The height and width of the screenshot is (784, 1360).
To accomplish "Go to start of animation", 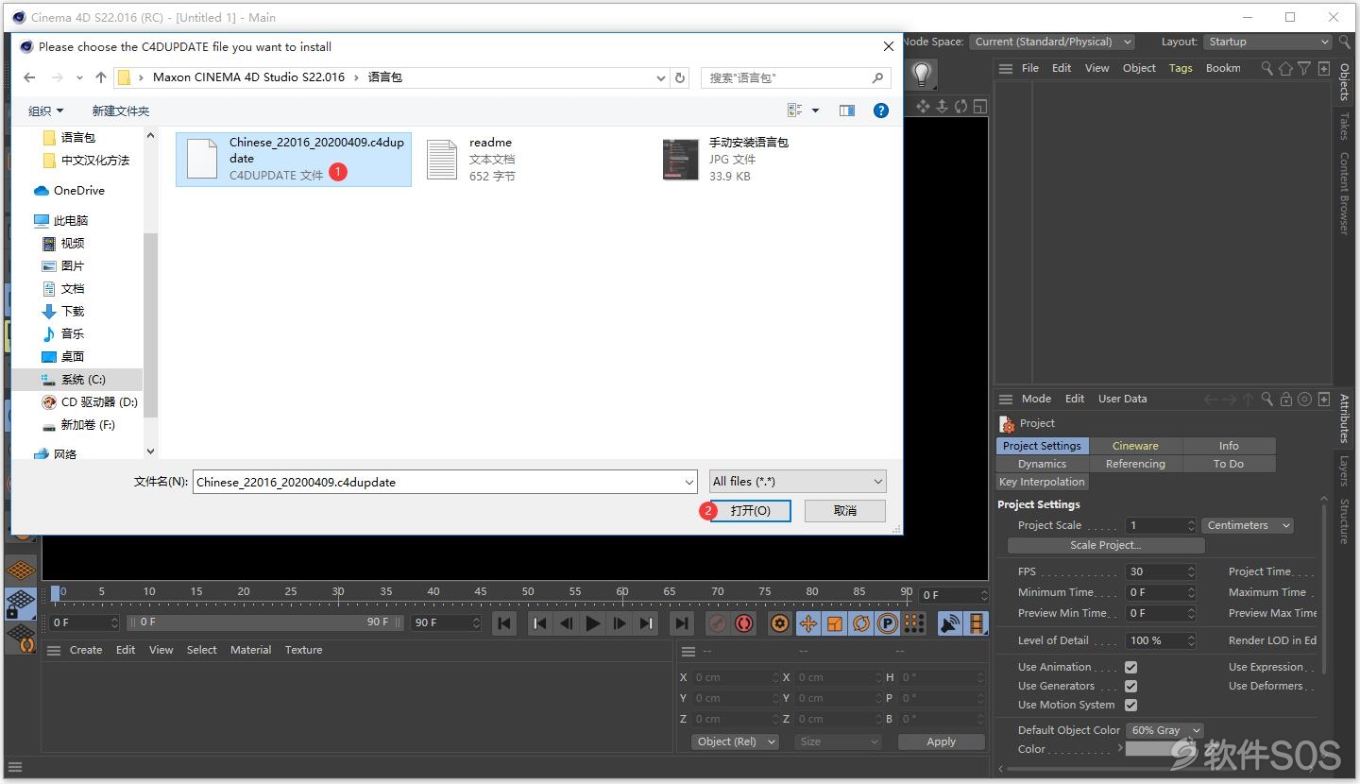I will pyautogui.click(x=505, y=623).
